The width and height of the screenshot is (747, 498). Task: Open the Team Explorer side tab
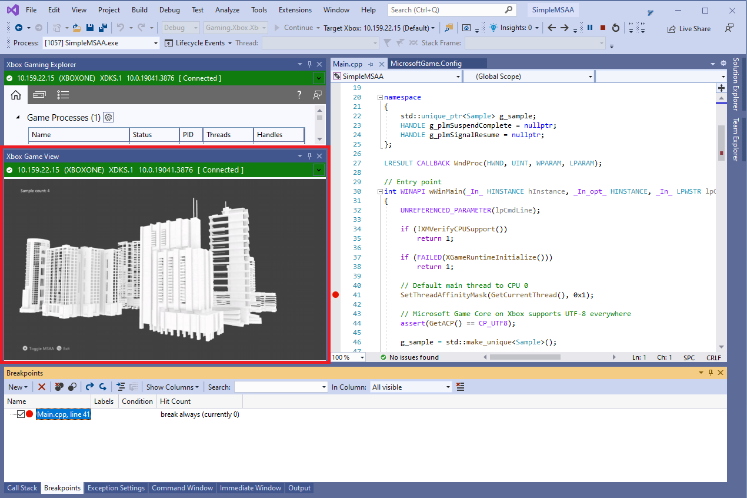pyautogui.click(x=735, y=140)
